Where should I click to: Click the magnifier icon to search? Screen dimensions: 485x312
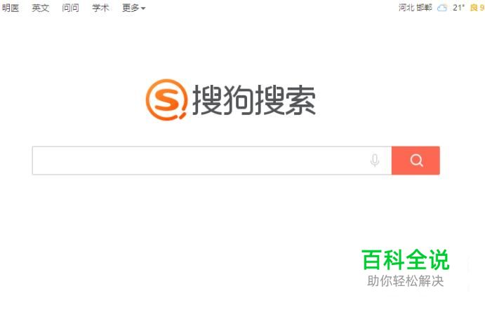coord(416,161)
